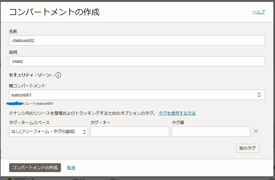Viewport: 275px width, 180px height.
Task: Click the 親コンパートメント label
Action: coord(27,86)
